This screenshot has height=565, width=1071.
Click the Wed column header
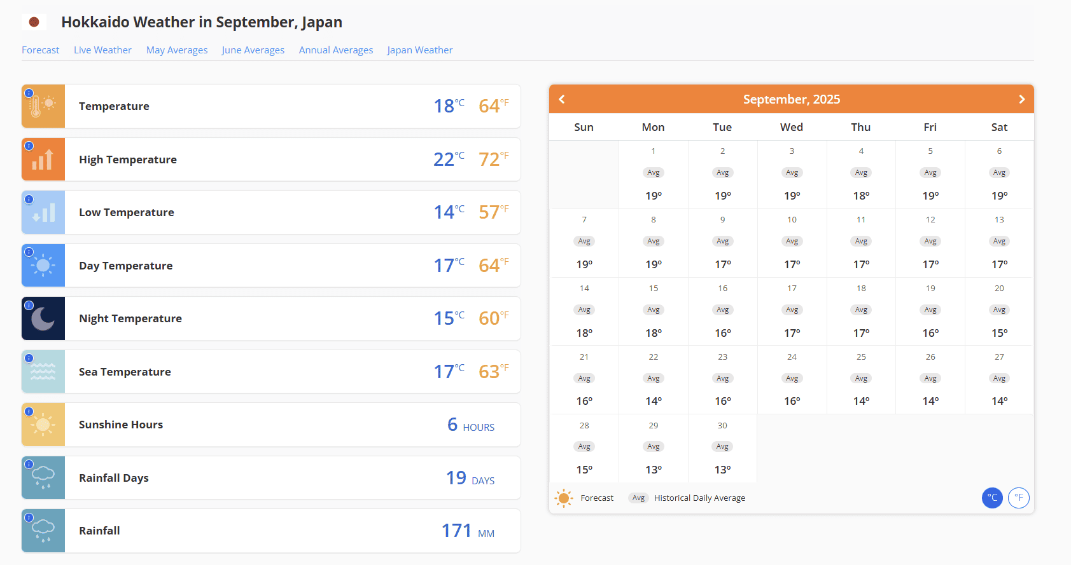(x=792, y=127)
